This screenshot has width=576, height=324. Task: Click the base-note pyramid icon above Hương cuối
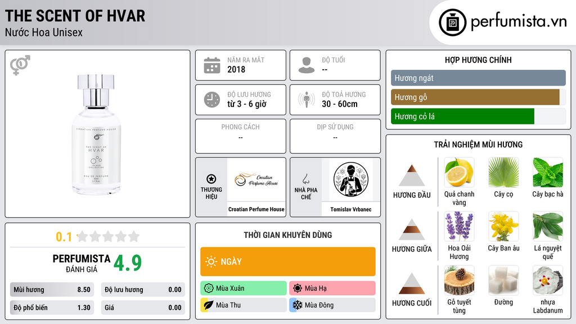tap(412, 283)
